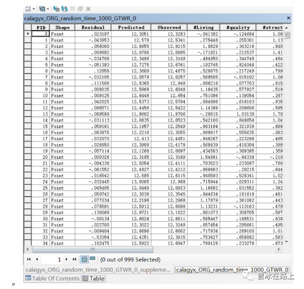Viewport: 304px width, 289px height.
Task: Expand the Table Options dropdown arrow
Action: click(x=34, y=9)
